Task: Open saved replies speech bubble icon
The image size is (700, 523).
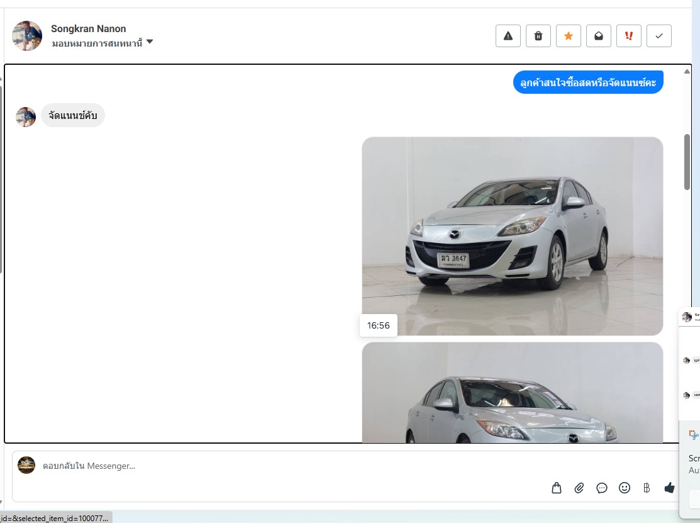Action: pyautogui.click(x=602, y=488)
